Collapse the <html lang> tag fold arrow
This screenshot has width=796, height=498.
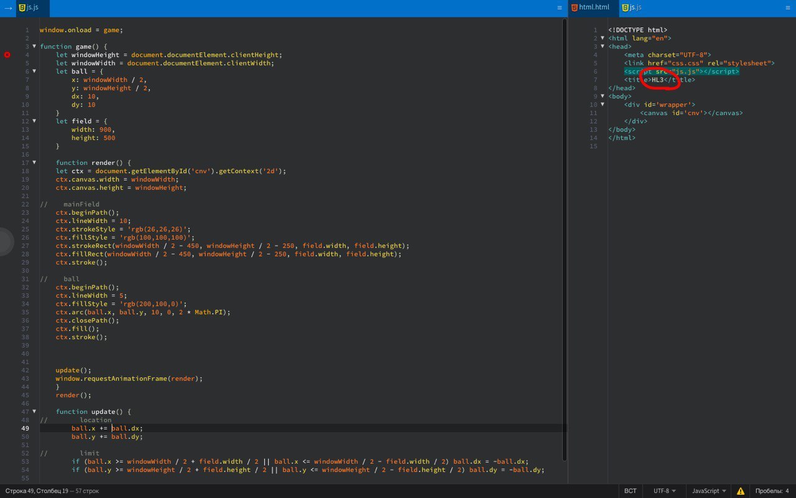point(602,38)
